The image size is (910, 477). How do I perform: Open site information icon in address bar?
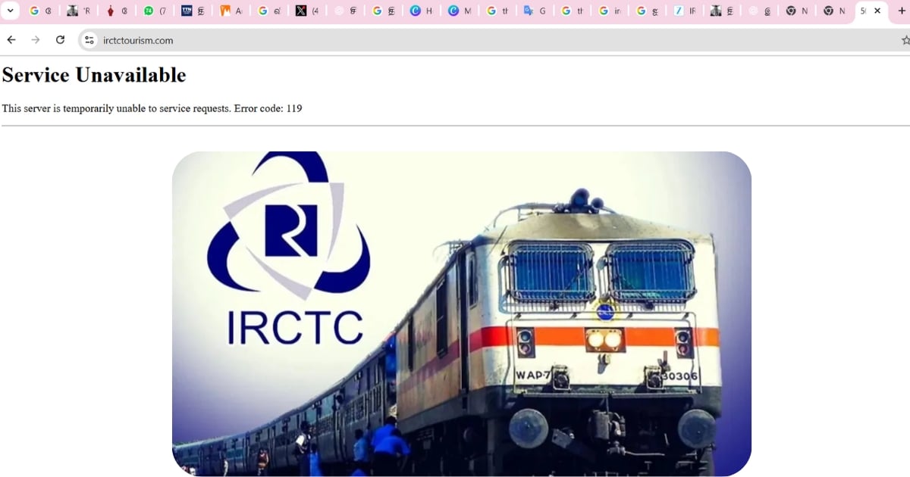pyautogui.click(x=89, y=40)
